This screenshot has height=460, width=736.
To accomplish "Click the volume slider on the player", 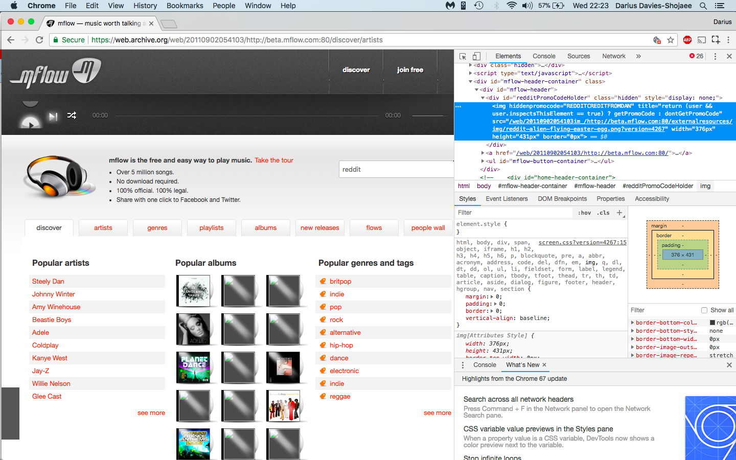I will click(x=430, y=116).
